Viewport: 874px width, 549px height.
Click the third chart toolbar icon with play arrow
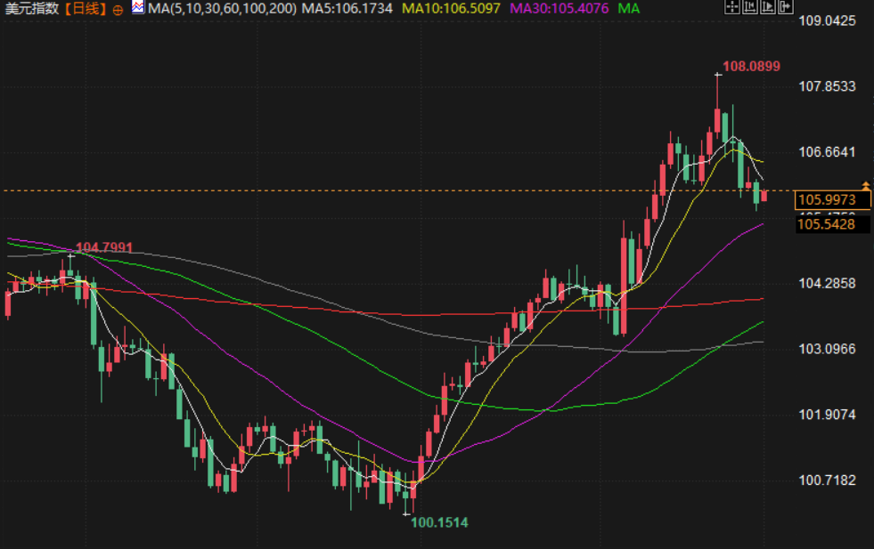766,8
